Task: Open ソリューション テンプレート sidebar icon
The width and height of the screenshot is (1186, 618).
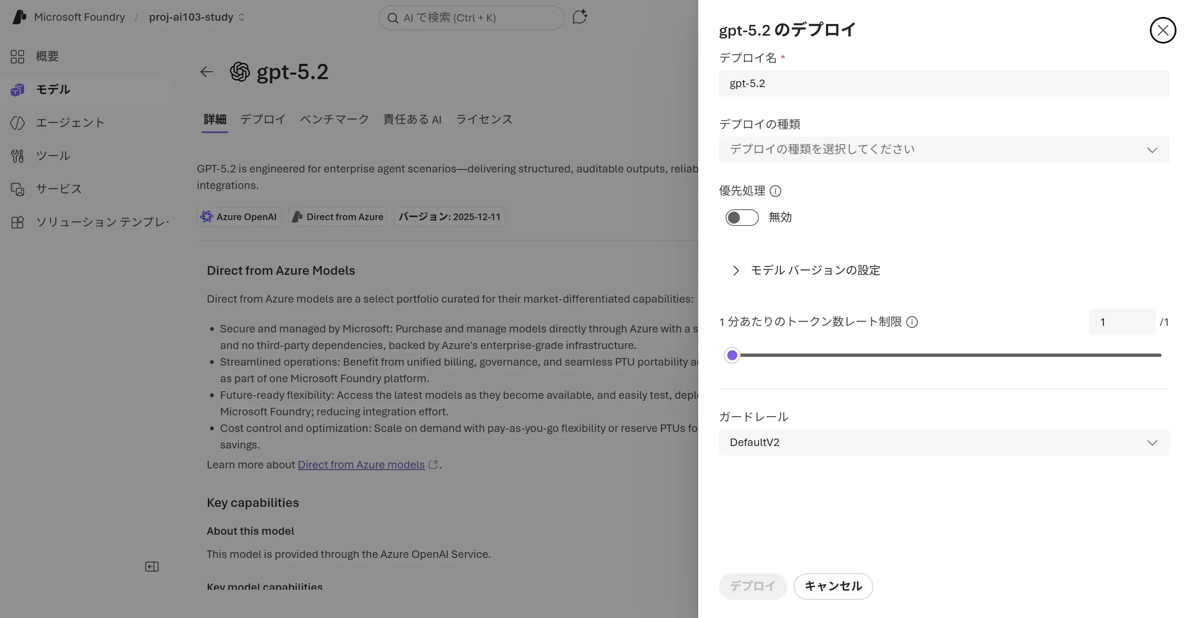Action: tap(17, 222)
